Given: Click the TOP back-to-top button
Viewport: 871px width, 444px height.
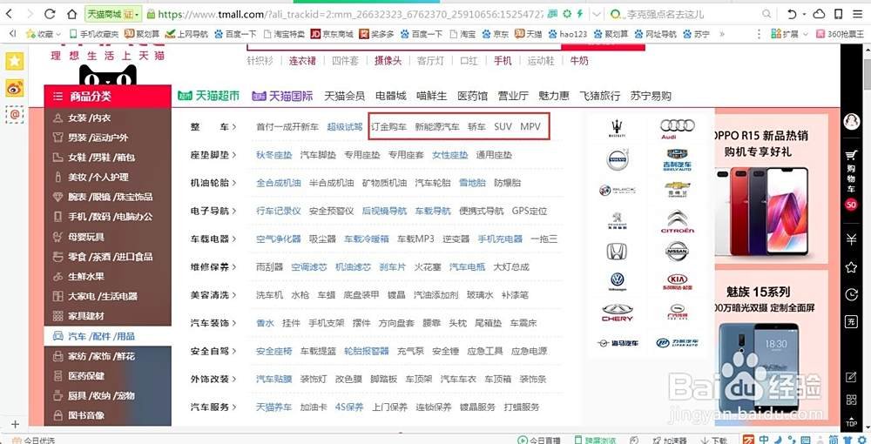Looking at the screenshot, I should point(851,420).
